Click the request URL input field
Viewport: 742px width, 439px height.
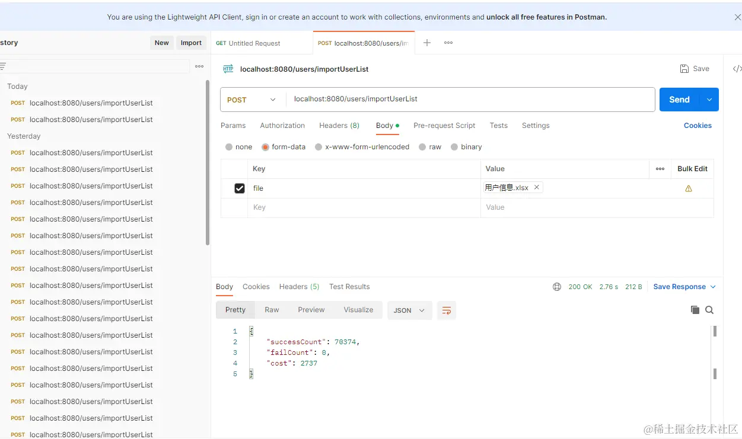470,100
